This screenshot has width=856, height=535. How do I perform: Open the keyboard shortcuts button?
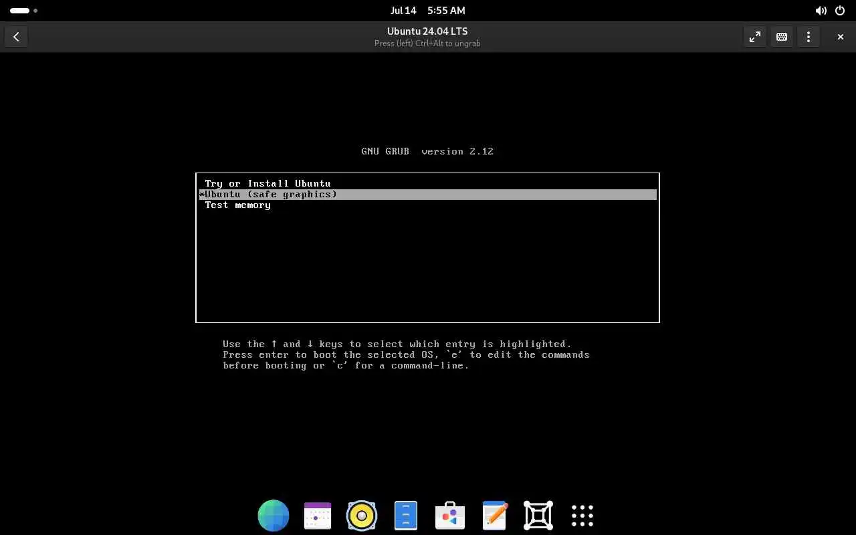(782, 37)
